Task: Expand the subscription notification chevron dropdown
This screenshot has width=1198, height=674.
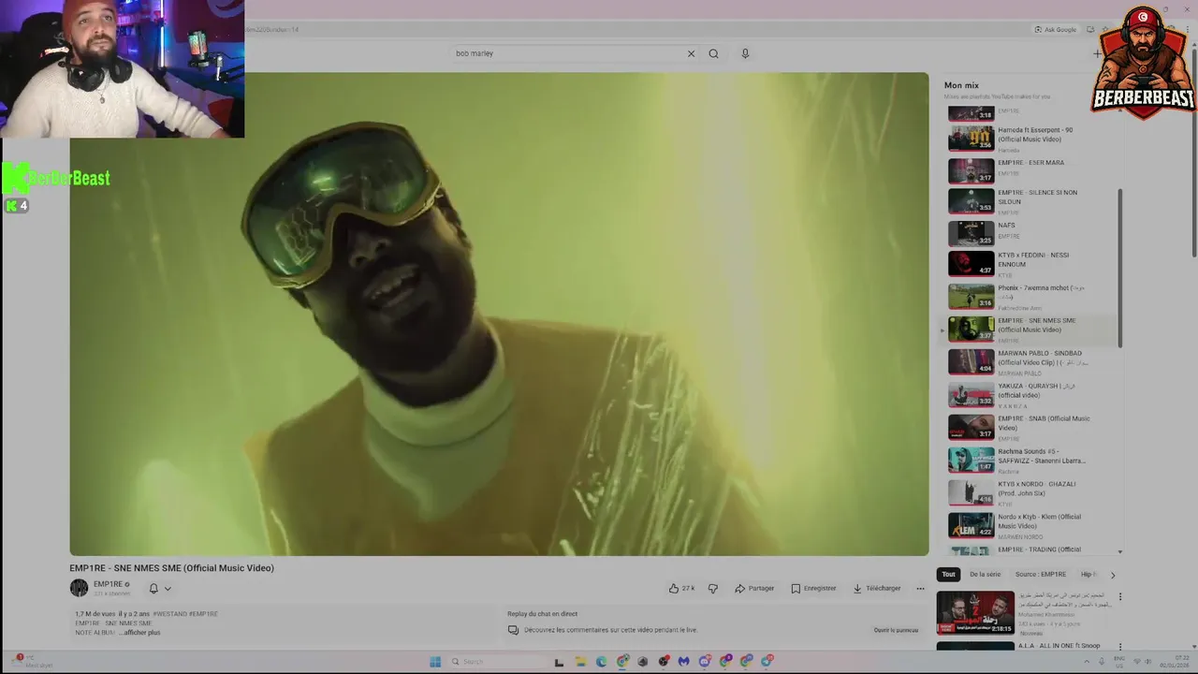Action: [x=168, y=588]
